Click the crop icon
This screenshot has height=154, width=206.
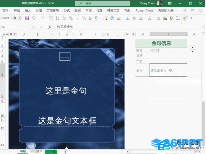tap(158, 18)
